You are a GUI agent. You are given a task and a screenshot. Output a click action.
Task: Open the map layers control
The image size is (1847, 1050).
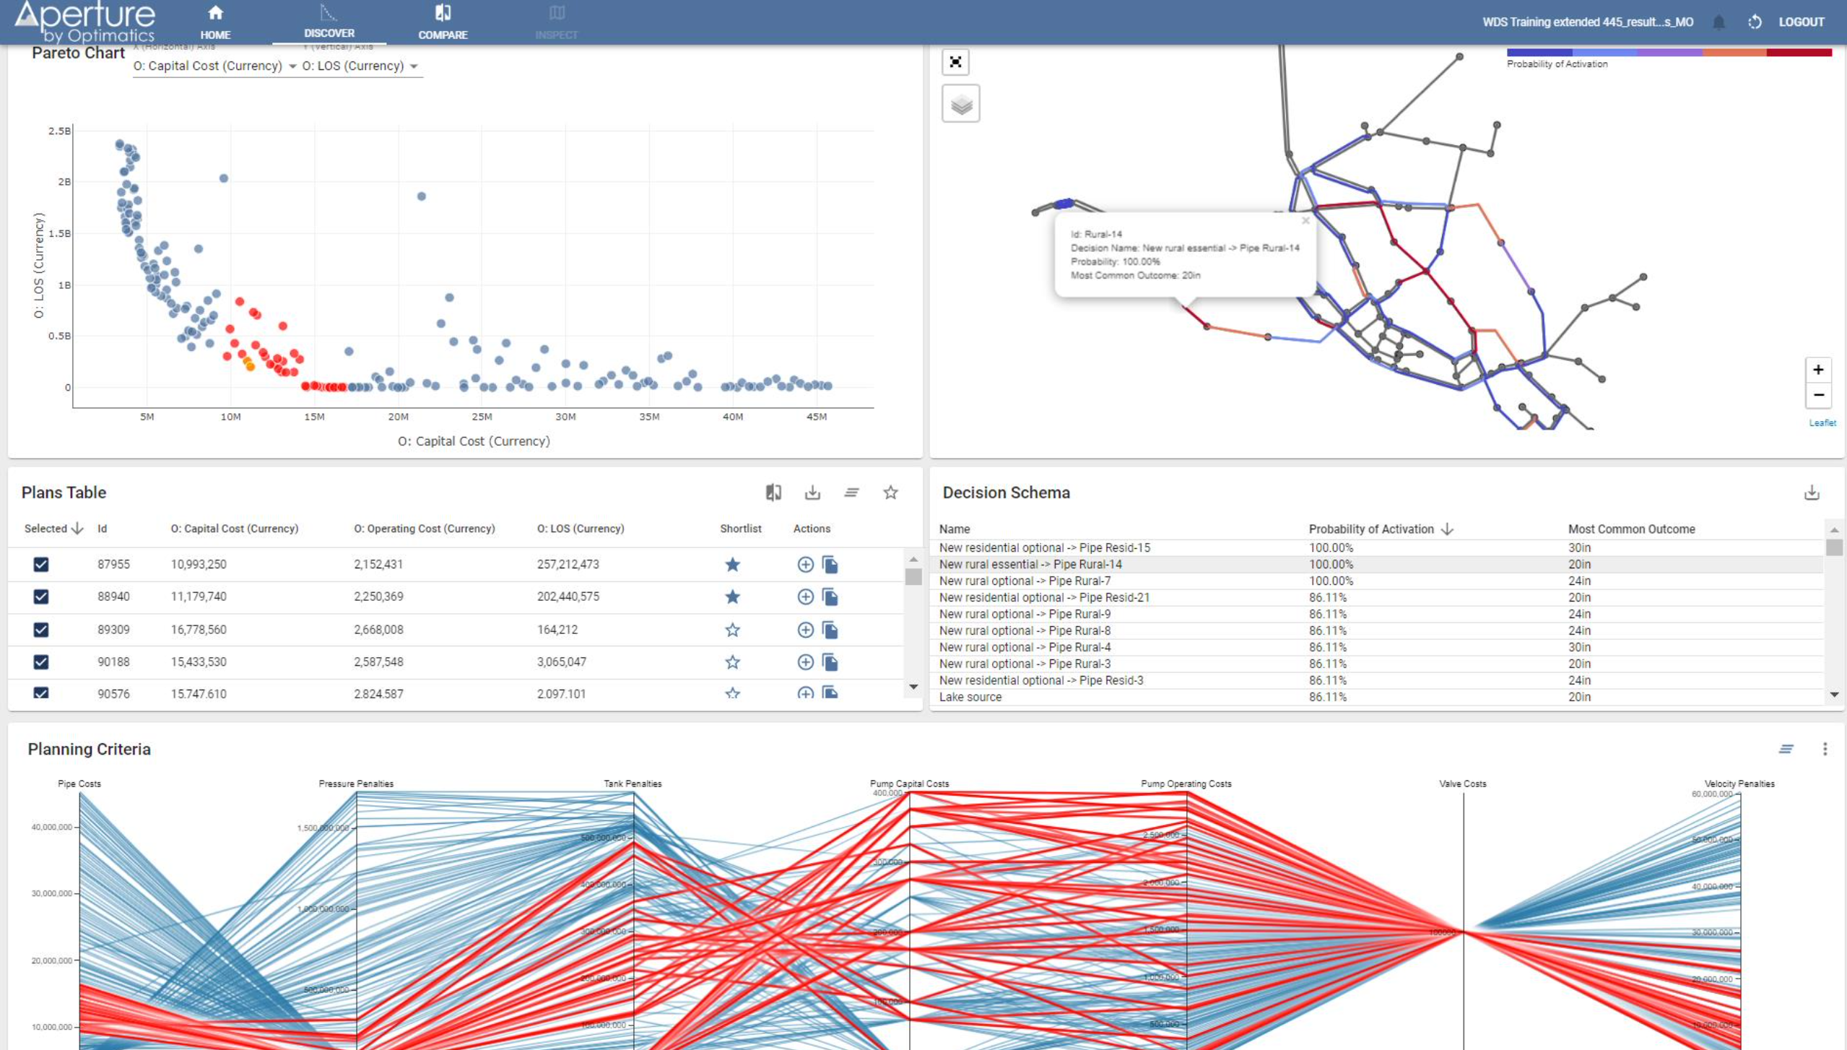point(960,104)
